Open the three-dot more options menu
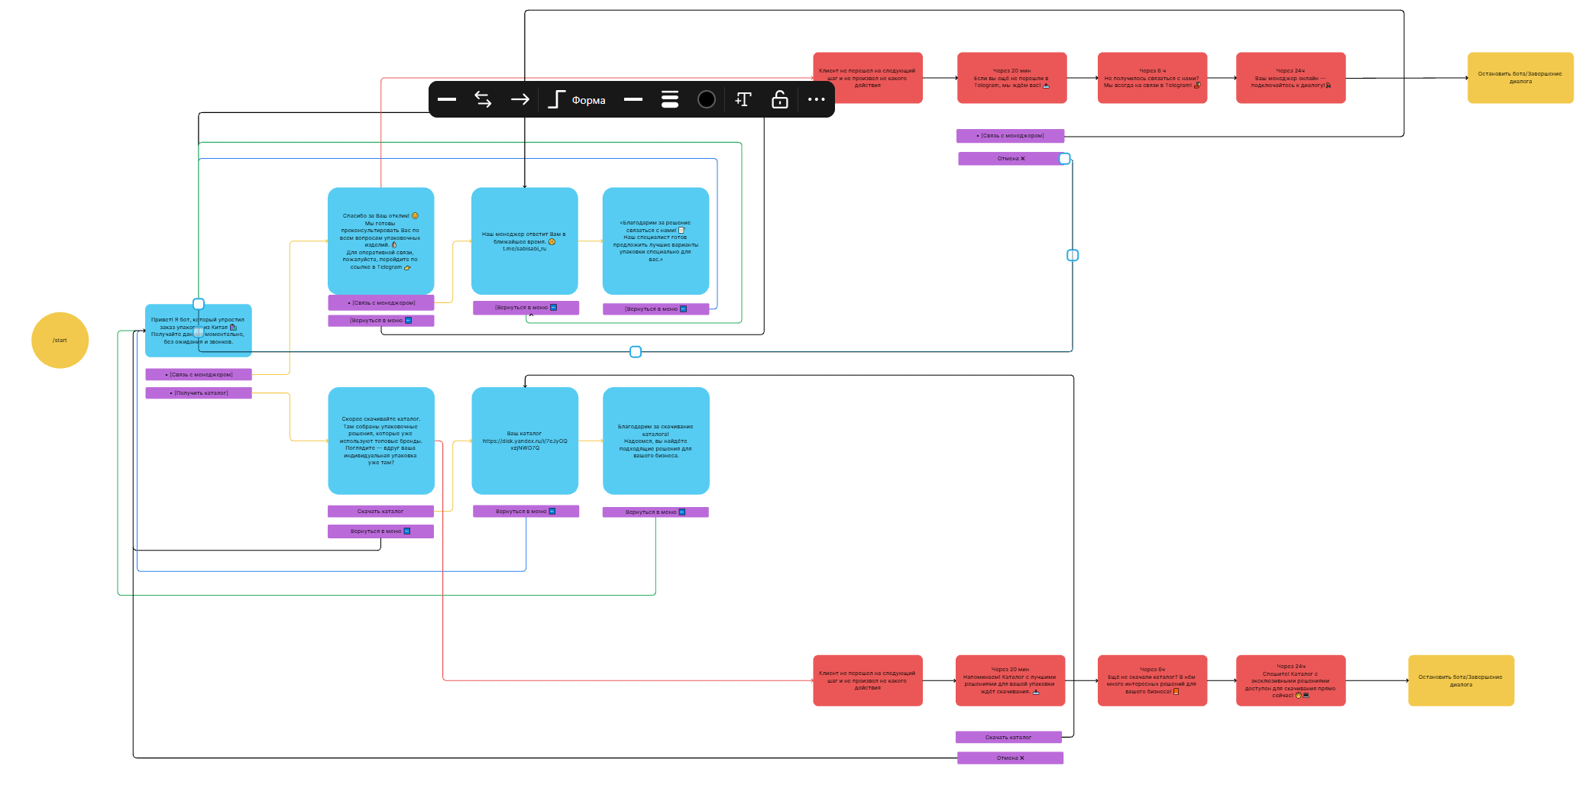The width and height of the screenshot is (1589, 785). [x=816, y=99]
